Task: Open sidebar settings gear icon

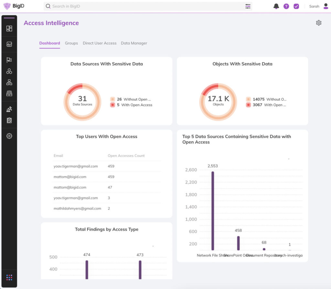Action: point(9,136)
